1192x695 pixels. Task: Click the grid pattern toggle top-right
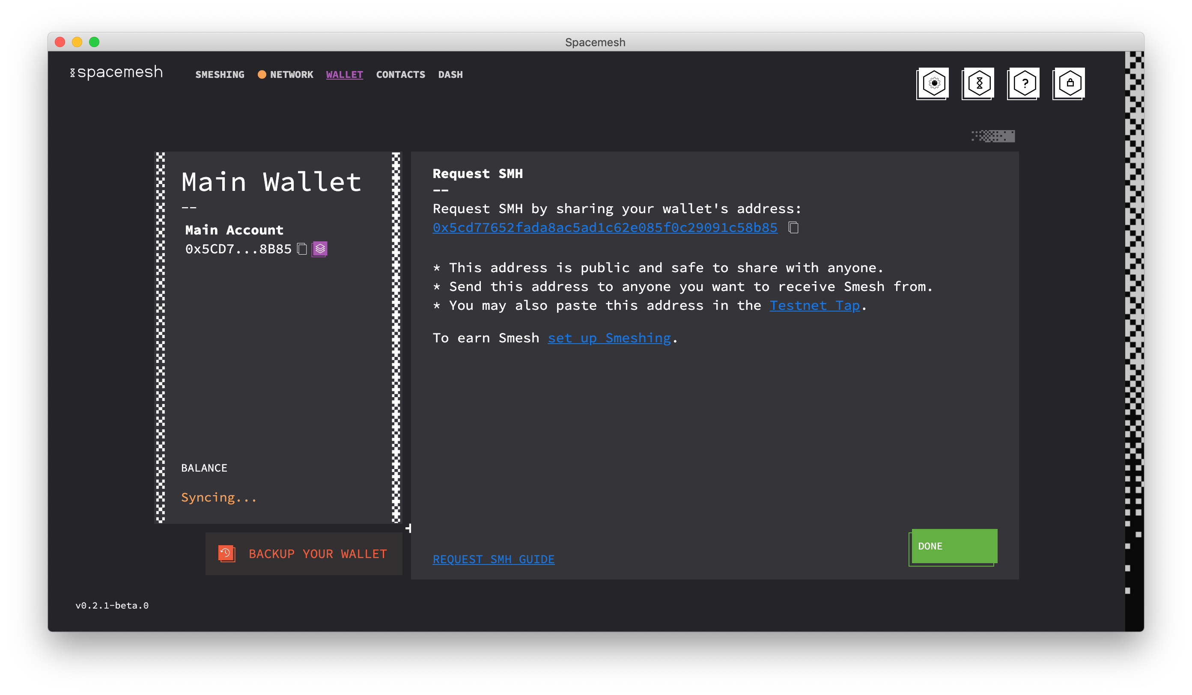tap(993, 136)
